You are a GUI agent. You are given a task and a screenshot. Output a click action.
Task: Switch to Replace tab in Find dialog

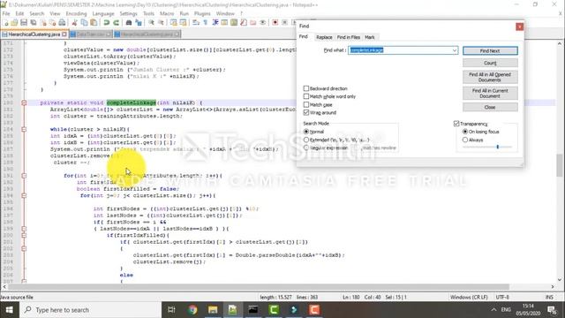(x=324, y=37)
